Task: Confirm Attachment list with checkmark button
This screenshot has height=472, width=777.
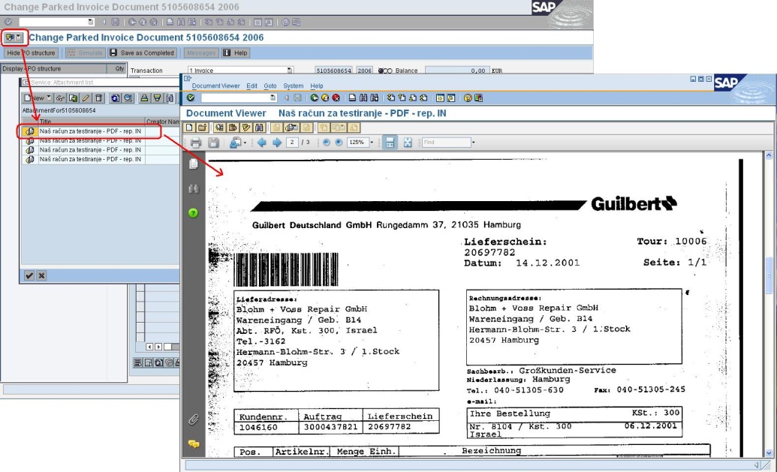Action: click(x=29, y=276)
